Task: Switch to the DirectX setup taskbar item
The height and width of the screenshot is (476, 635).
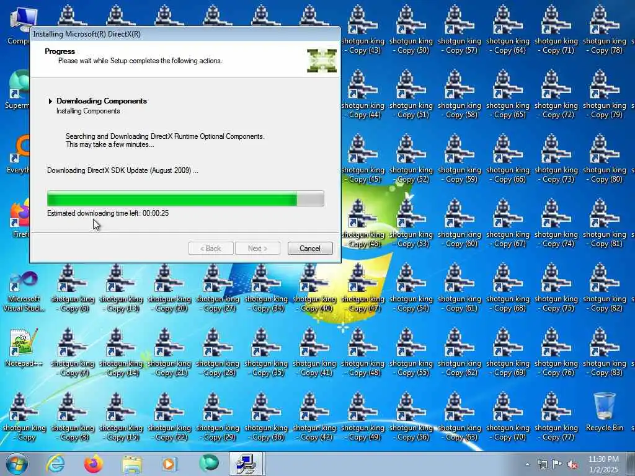Action: click(x=247, y=464)
